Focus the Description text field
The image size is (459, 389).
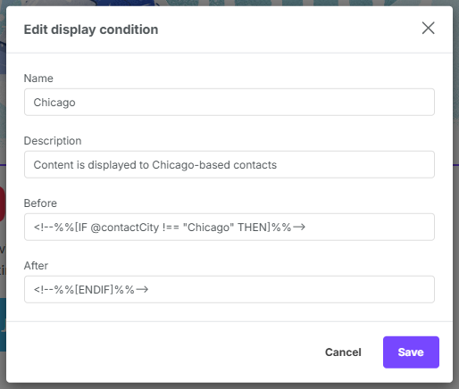point(229,164)
